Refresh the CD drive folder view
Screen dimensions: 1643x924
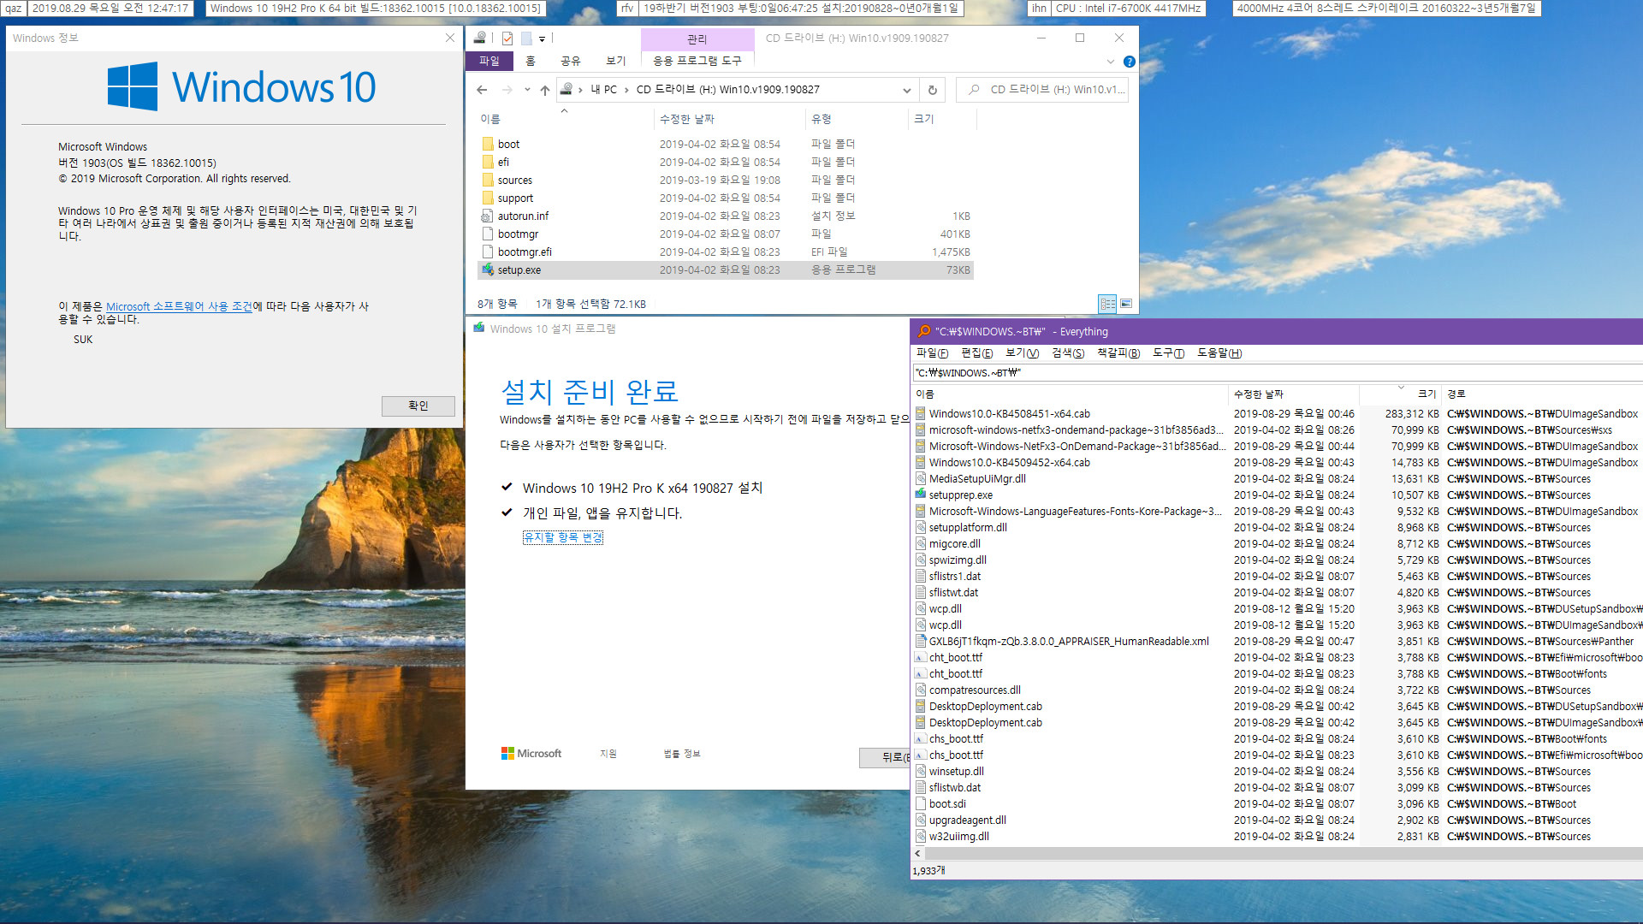[932, 90]
